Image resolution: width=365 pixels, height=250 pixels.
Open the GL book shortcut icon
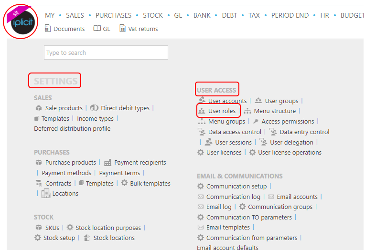coord(97,29)
